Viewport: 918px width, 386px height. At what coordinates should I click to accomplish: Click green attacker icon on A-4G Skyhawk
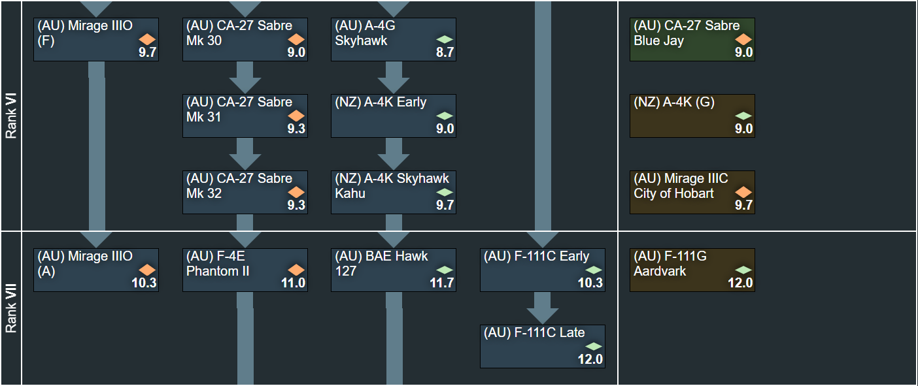click(445, 39)
